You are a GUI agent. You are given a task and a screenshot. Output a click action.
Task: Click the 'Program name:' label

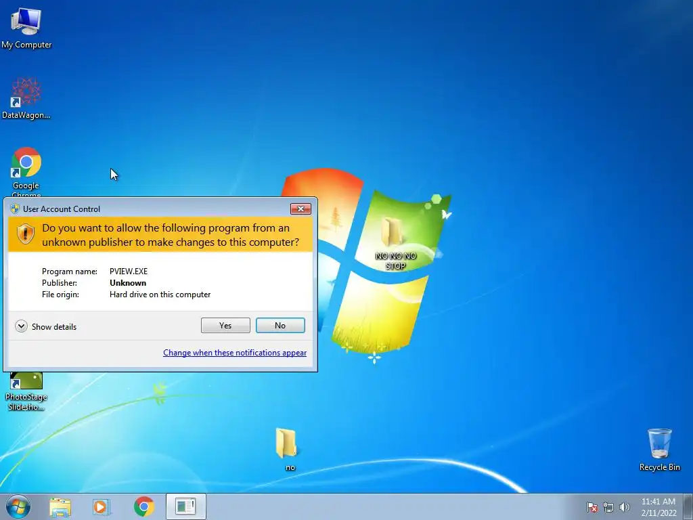[70, 271]
